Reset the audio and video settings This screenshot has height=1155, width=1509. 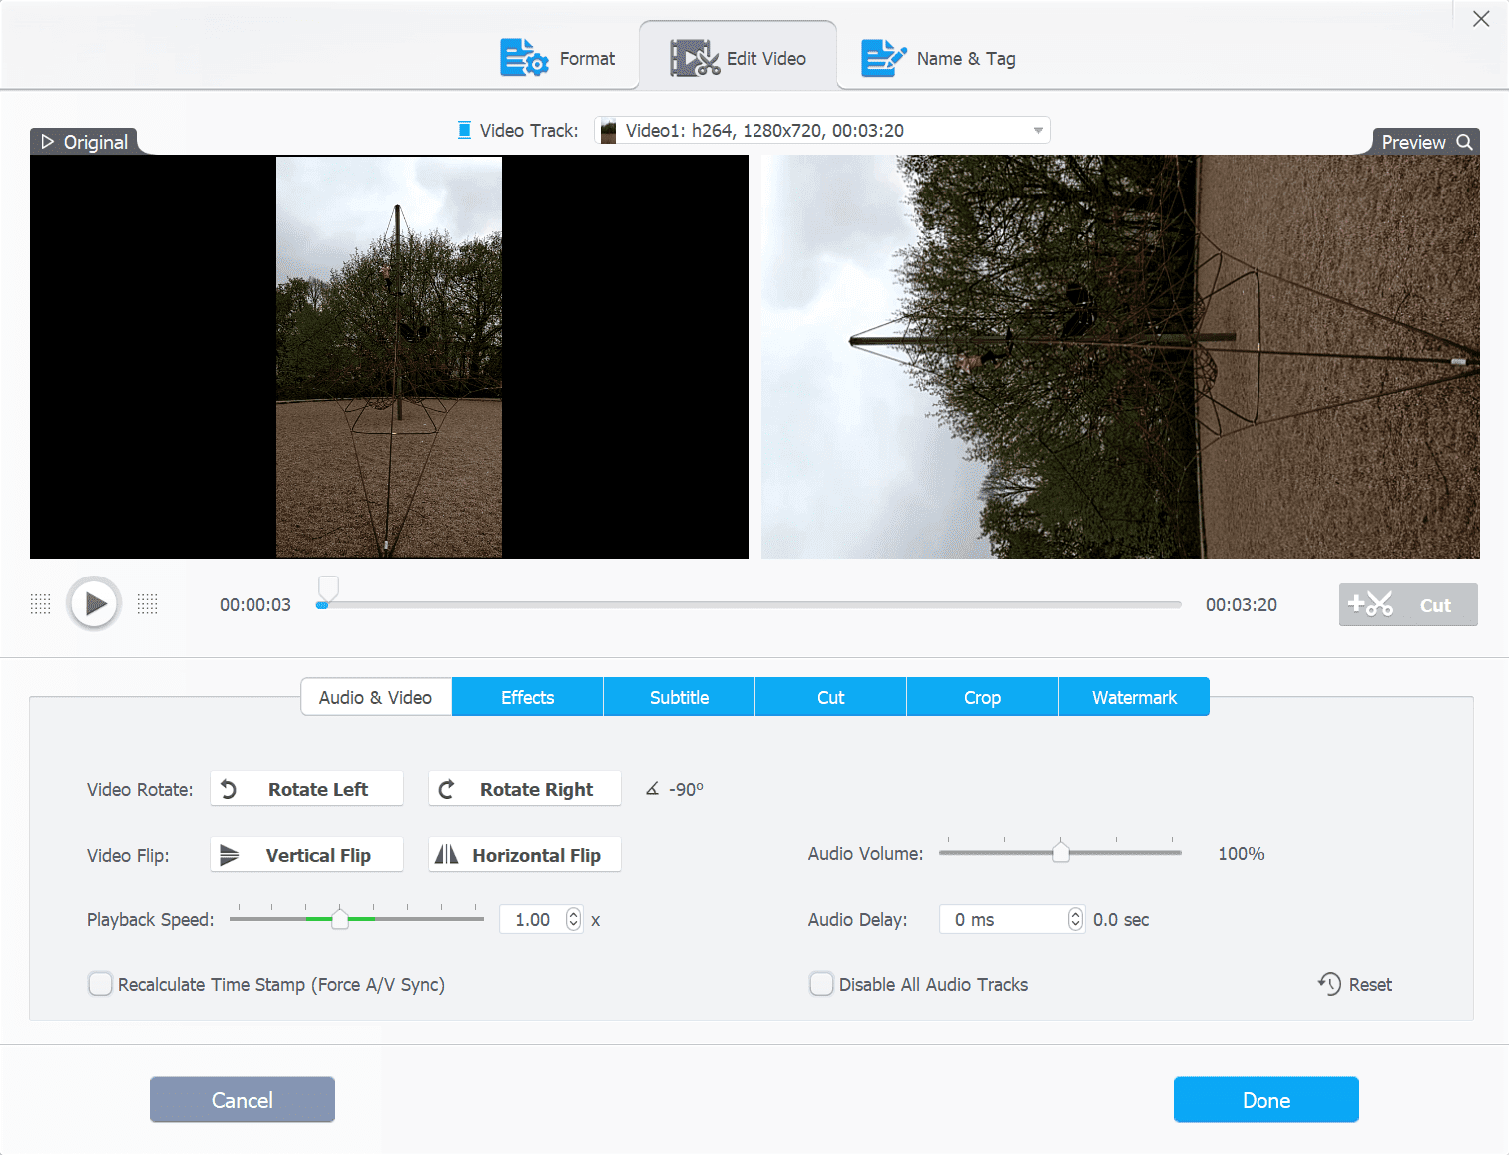(x=1354, y=984)
